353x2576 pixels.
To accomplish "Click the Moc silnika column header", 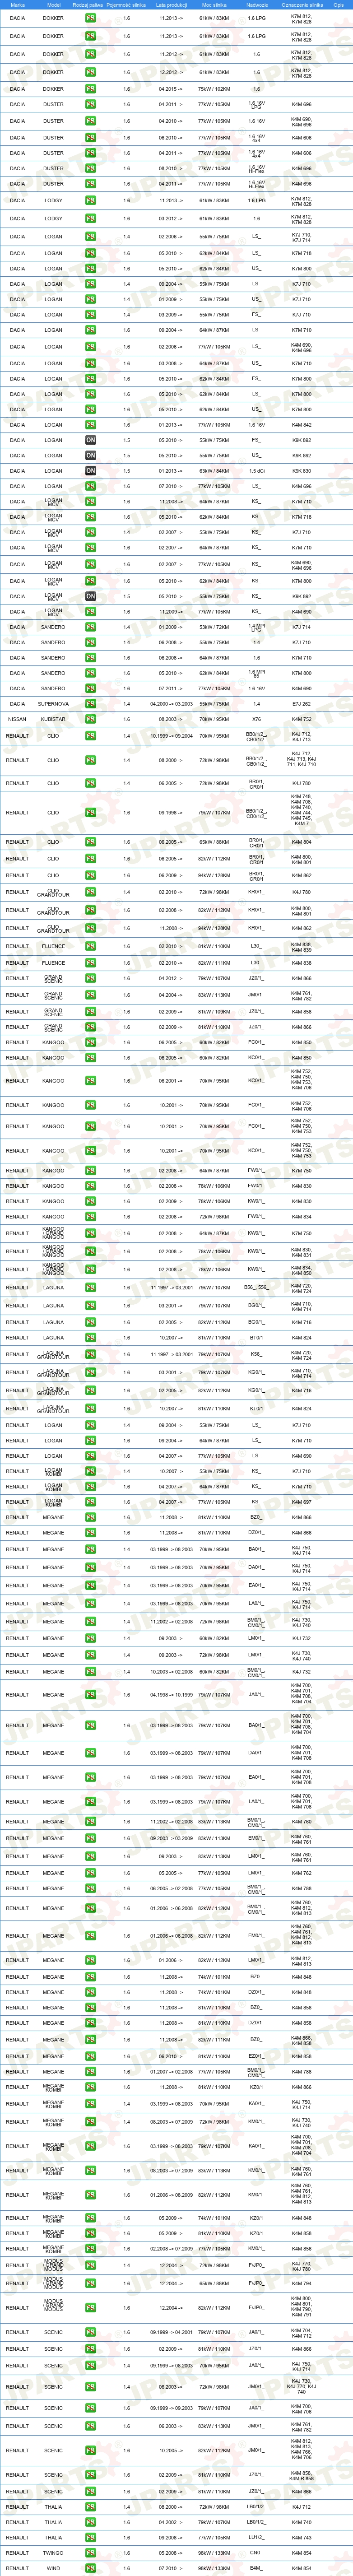I will point(214,5).
